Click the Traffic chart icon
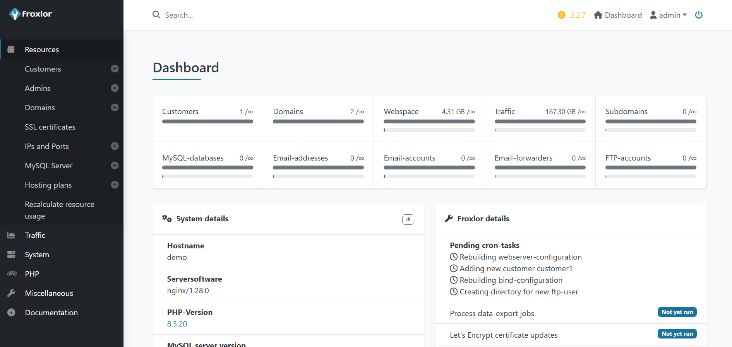732x347 pixels. pyautogui.click(x=11, y=235)
